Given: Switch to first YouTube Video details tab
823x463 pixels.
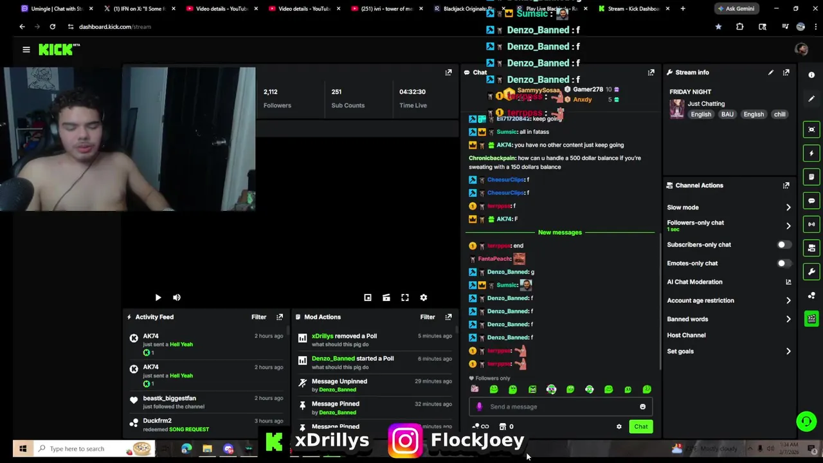Looking at the screenshot, I should tap(221, 9).
